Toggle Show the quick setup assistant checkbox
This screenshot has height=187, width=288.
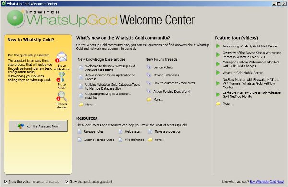click(67, 182)
